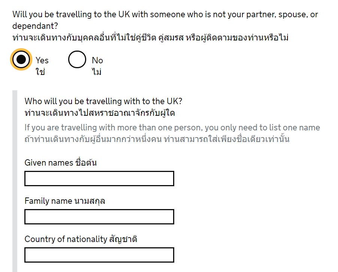Click "Who will you be travelling with" heading
Screen dimensions: 338x272
click(103, 101)
